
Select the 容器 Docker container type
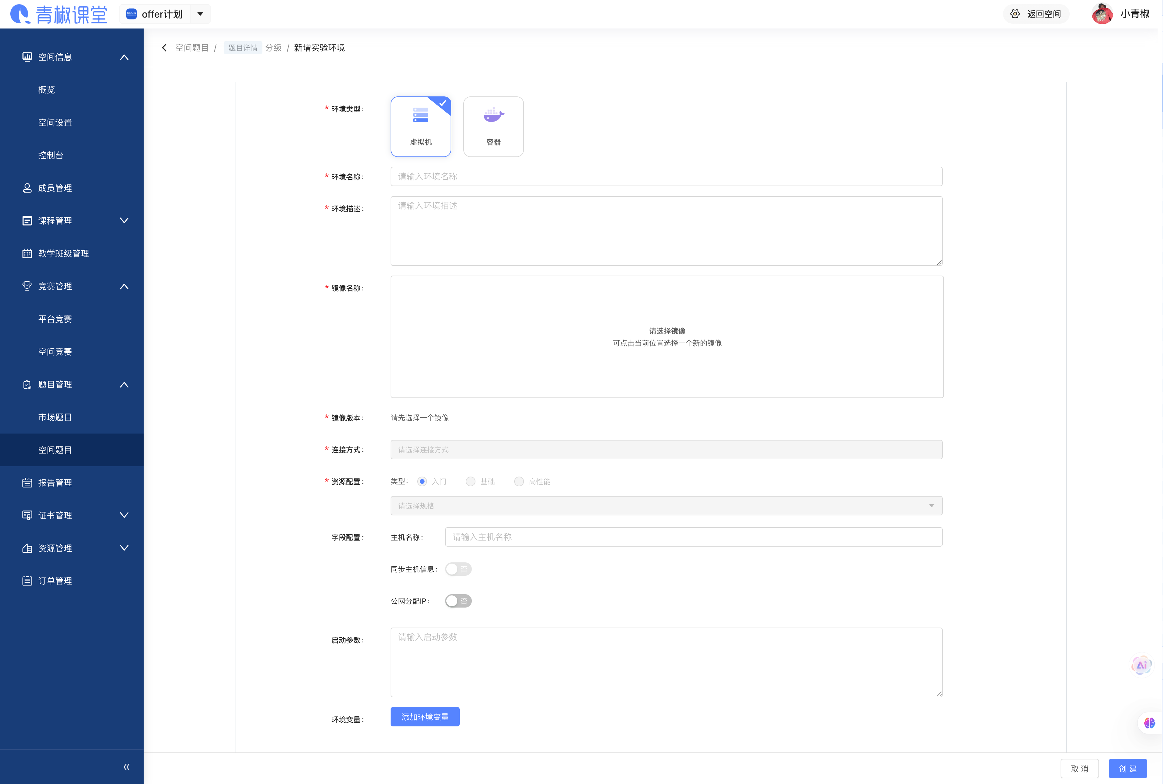pyautogui.click(x=493, y=126)
